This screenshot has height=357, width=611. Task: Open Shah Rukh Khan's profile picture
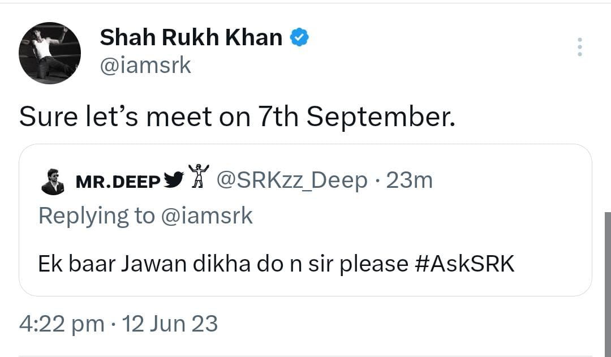pyautogui.click(x=50, y=53)
